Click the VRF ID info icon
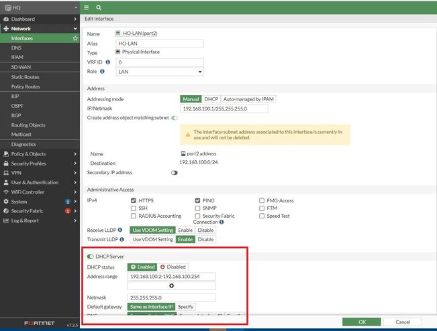 click(x=108, y=62)
